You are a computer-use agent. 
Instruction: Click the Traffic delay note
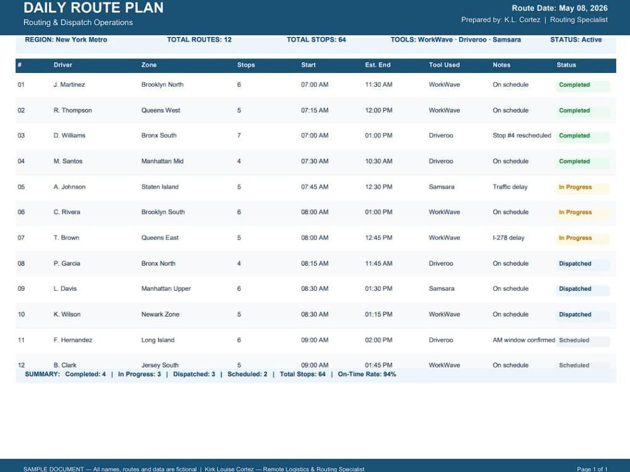510,187
